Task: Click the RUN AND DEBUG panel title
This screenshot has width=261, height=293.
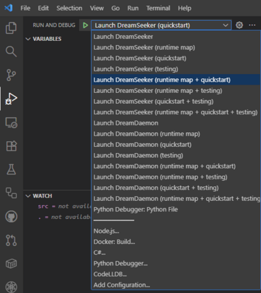Action: pos(54,25)
